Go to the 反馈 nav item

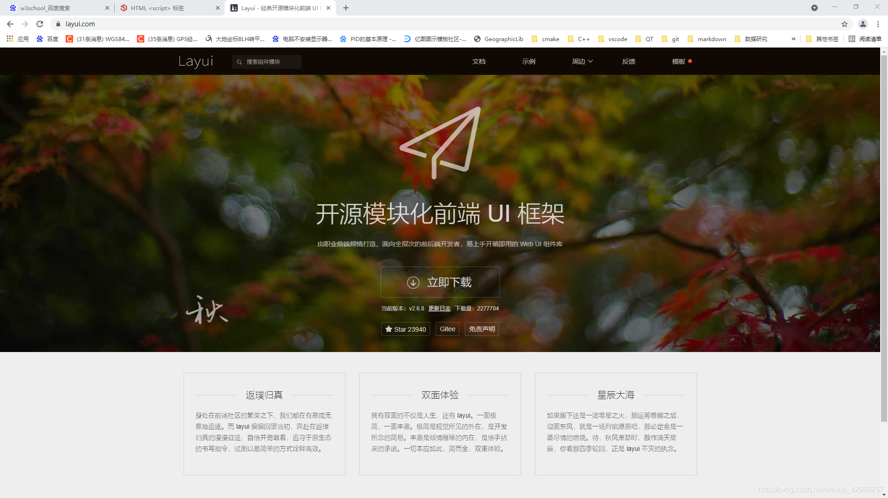click(629, 61)
